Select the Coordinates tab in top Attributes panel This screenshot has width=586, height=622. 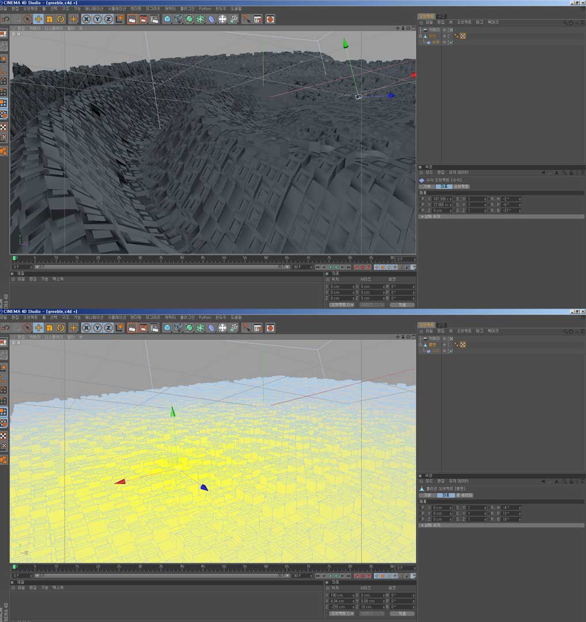click(x=444, y=187)
